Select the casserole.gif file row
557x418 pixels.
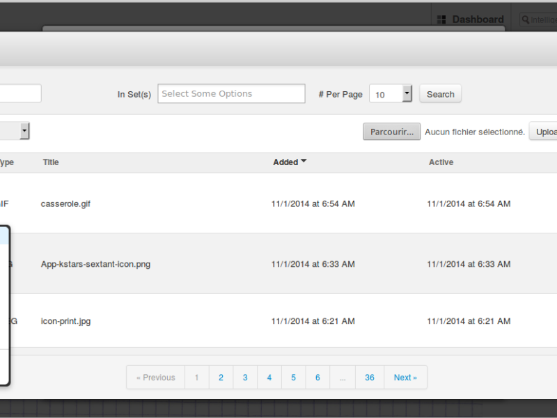pyautogui.click(x=278, y=203)
